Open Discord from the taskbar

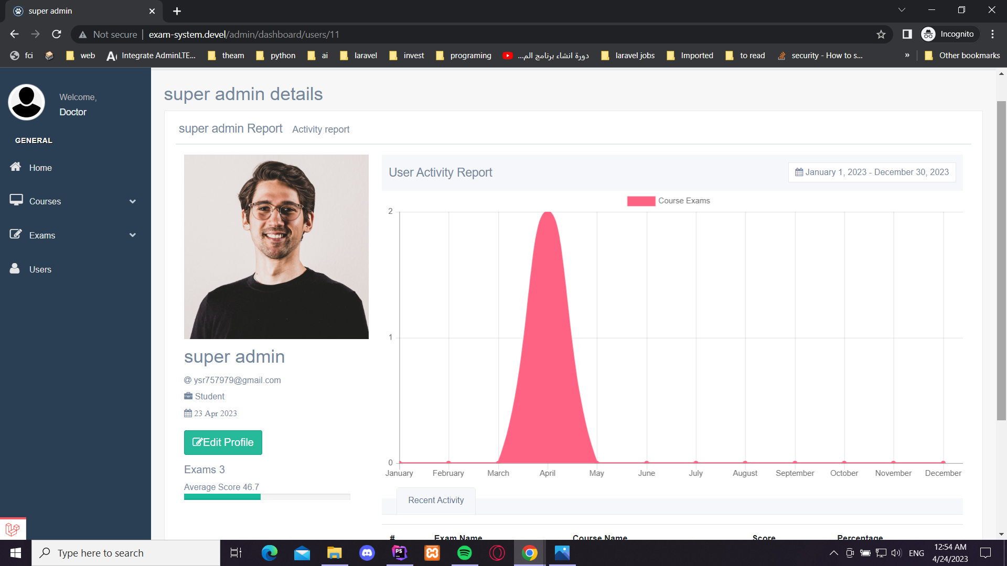[x=367, y=553]
